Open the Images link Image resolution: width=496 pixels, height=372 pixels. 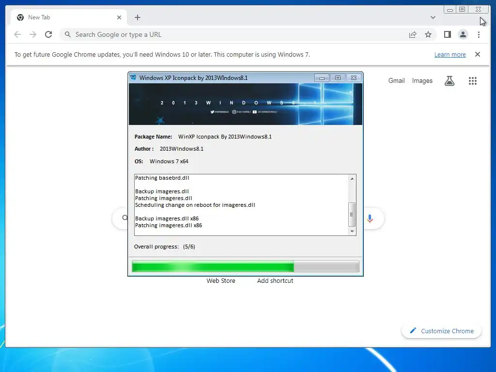click(422, 81)
